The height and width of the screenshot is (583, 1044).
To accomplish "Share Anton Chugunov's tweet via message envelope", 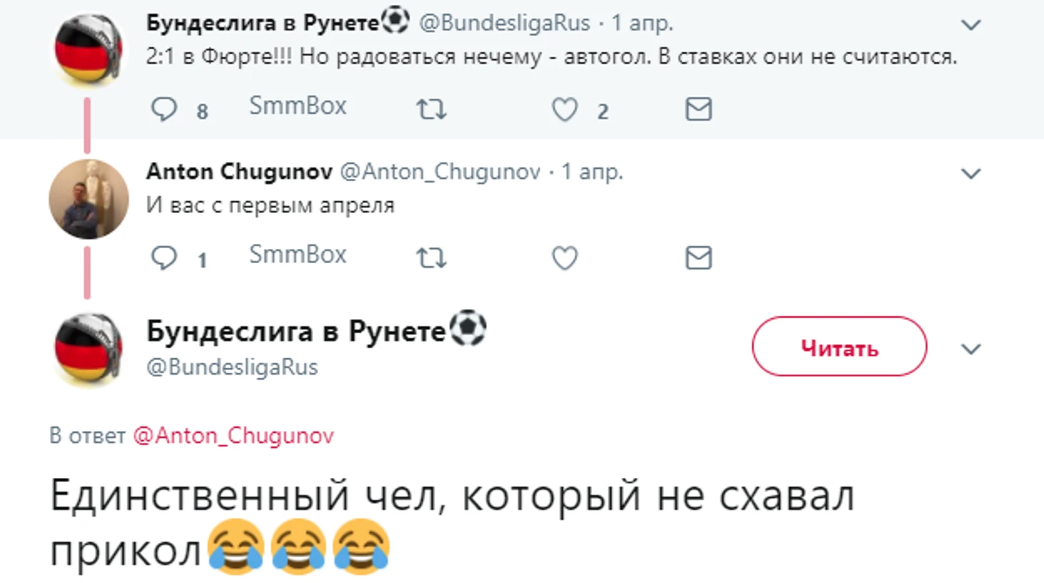I will pos(698,258).
